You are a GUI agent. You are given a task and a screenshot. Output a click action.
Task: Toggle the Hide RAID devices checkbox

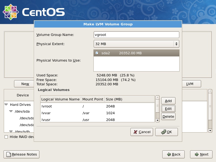point(6,137)
